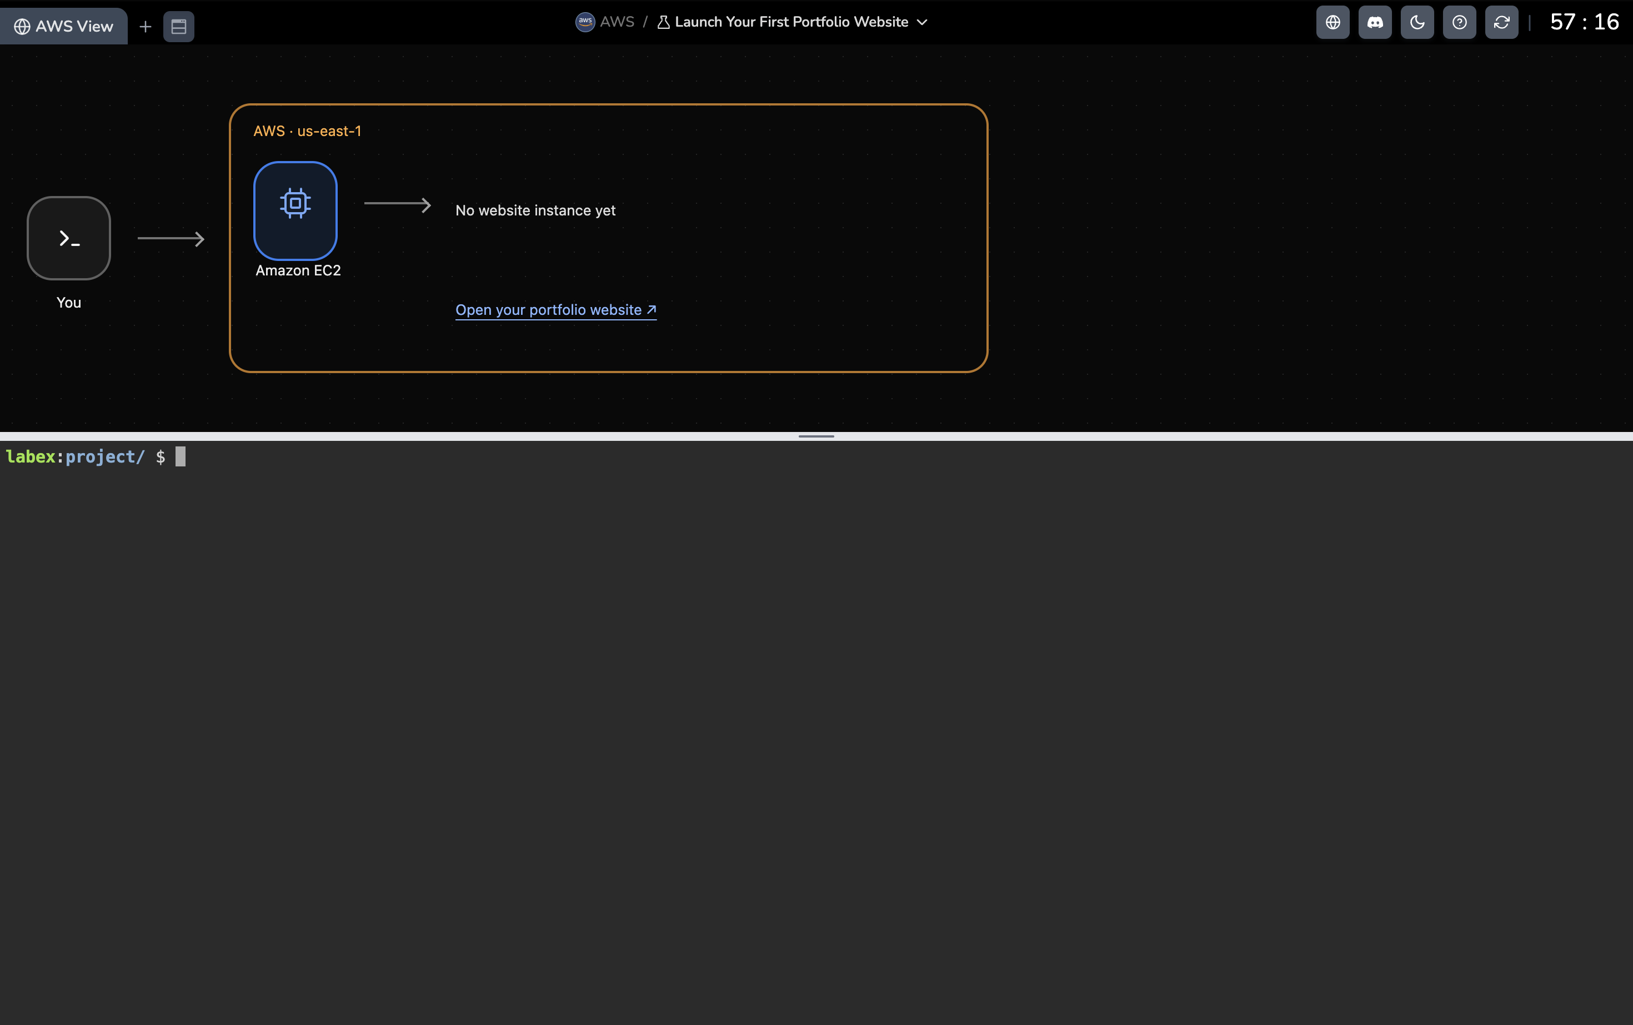1633x1025 pixels.
Task: Select the Amazon EC2 node icon
Action: click(295, 210)
